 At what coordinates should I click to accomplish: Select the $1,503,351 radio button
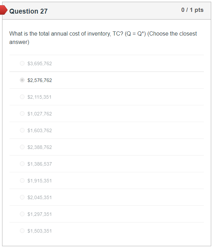point(22,231)
